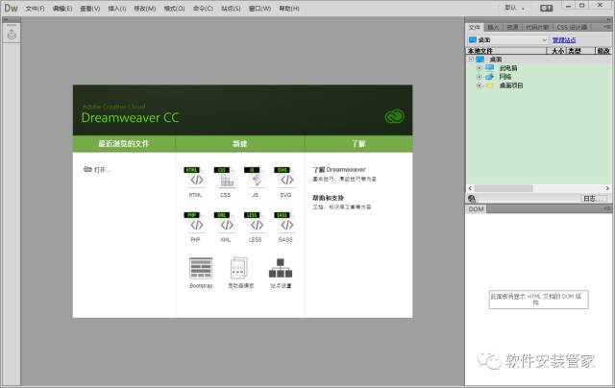The height and width of the screenshot is (388, 615).
Task: Create a new CSS file
Action: [226, 179]
